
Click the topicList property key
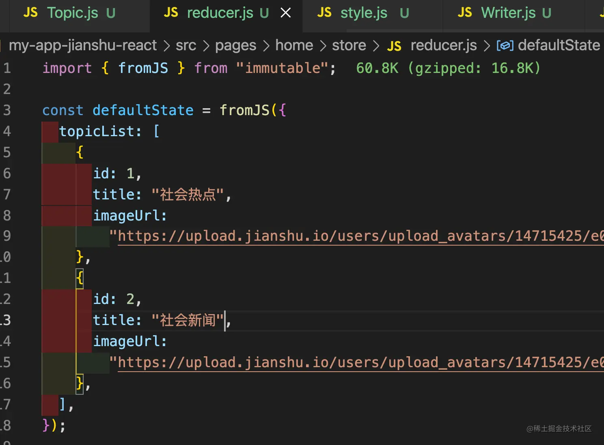tap(97, 131)
